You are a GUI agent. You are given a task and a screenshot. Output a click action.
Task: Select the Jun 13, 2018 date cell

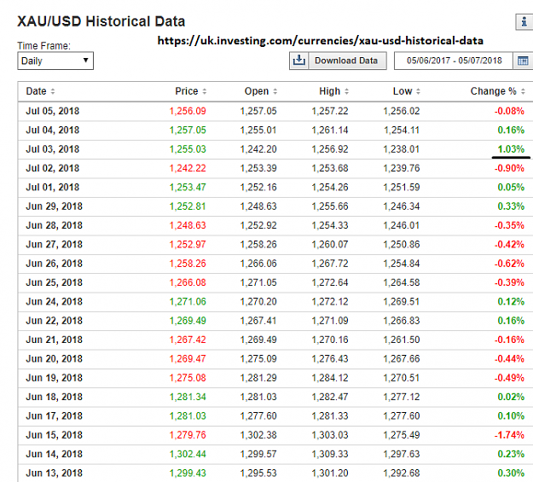[54, 473]
